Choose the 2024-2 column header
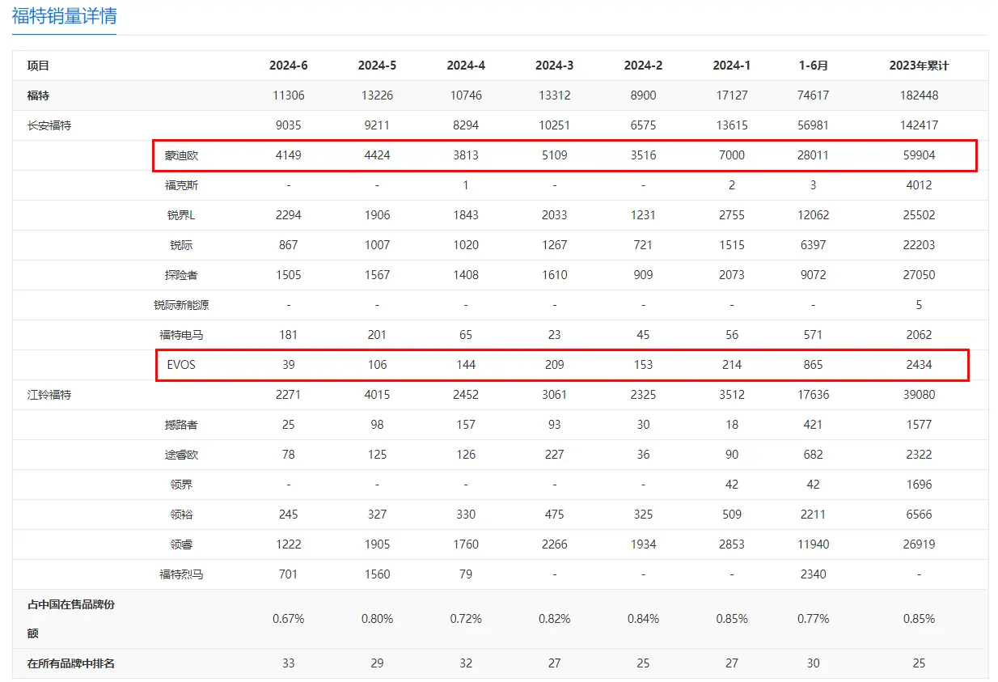 coord(643,66)
